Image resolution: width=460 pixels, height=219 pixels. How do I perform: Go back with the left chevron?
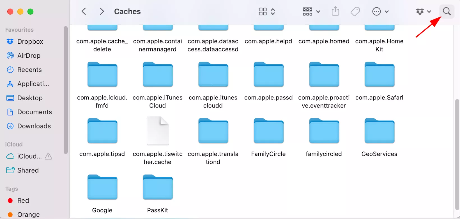tap(84, 11)
